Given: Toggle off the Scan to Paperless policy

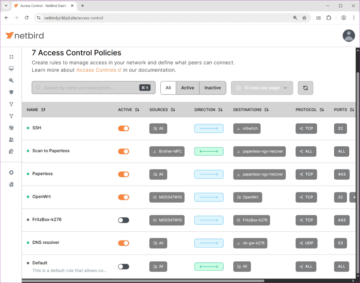Looking at the screenshot, I should (123, 151).
